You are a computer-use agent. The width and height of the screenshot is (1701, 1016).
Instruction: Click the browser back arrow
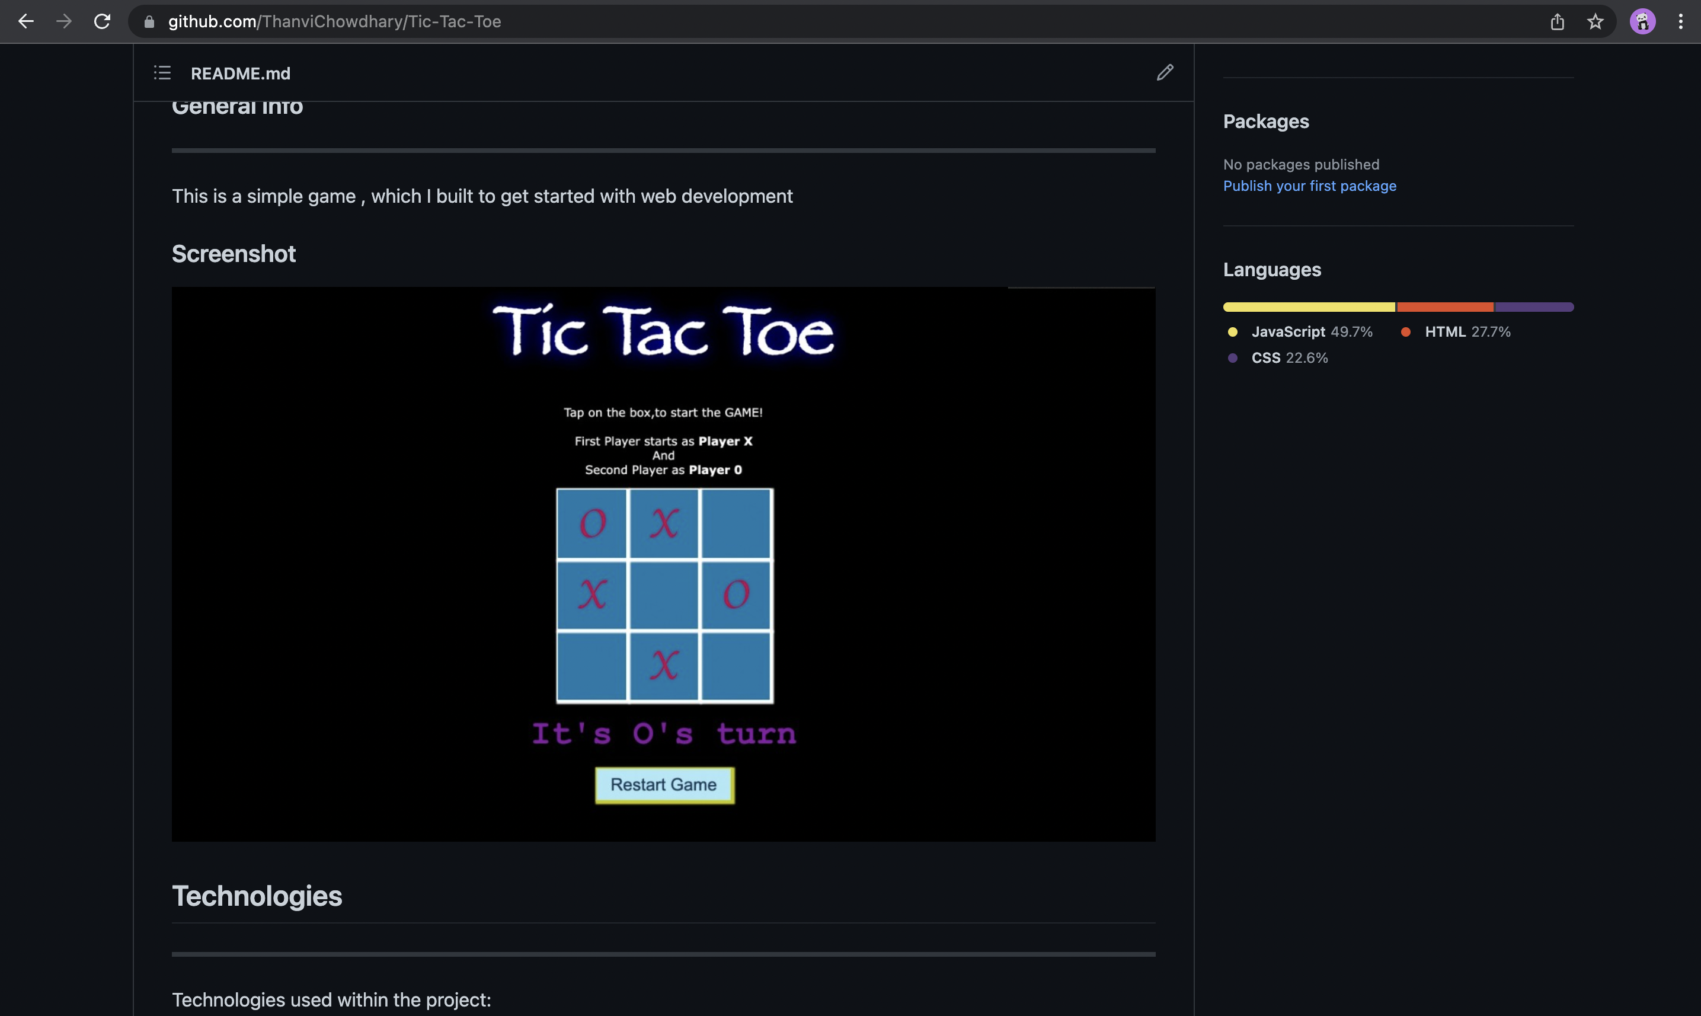tap(26, 21)
